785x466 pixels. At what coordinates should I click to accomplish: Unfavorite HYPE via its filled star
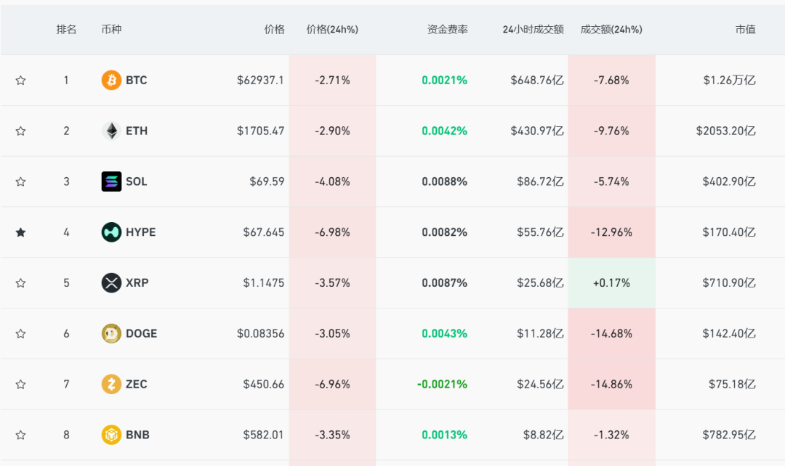pos(20,232)
